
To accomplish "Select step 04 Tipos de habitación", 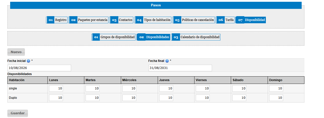I will [153, 20].
